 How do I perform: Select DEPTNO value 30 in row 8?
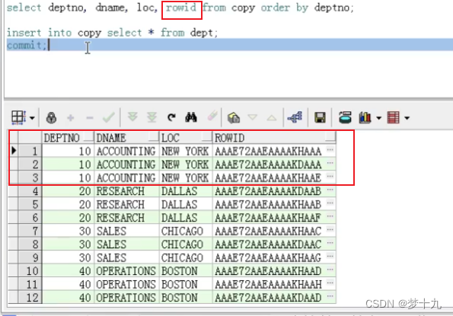coord(69,244)
